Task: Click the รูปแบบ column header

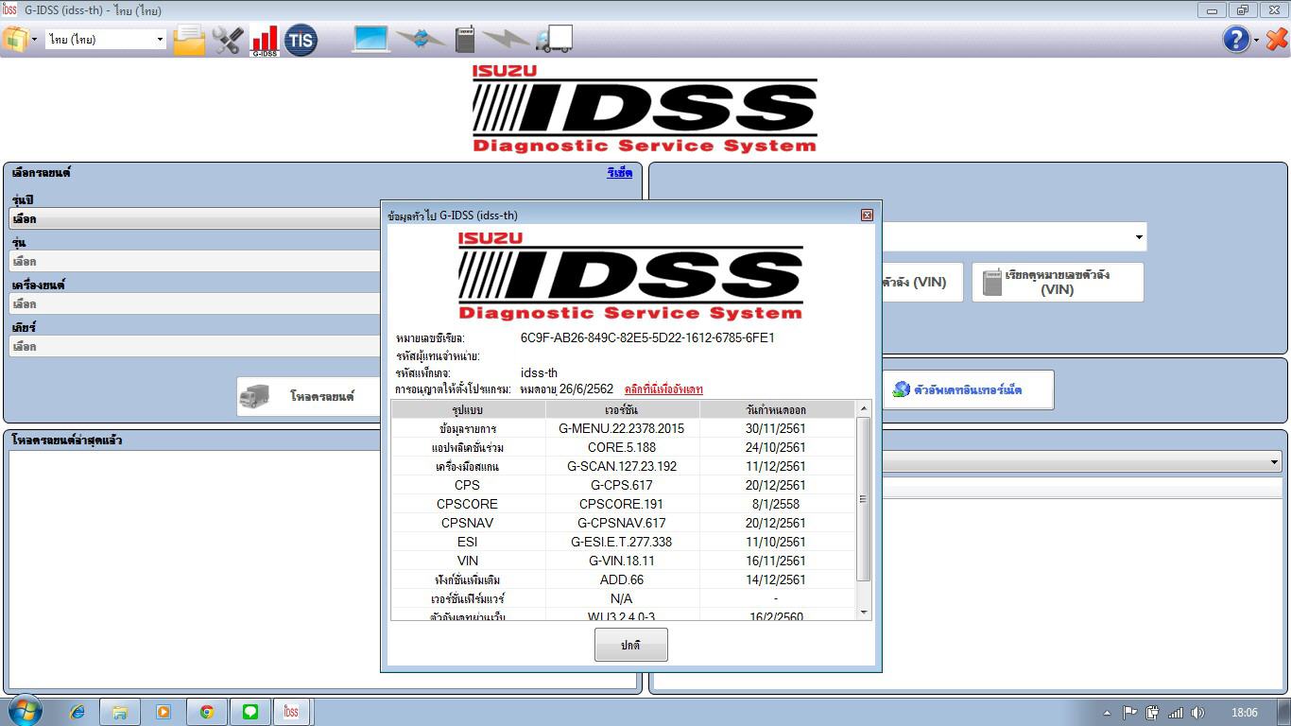Action: [x=468, y=409]
